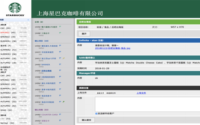This screenshot has width=200, height=125.
Task: Select 2017 AUTUMN2 (42) campaign
Action: [8, 106]
